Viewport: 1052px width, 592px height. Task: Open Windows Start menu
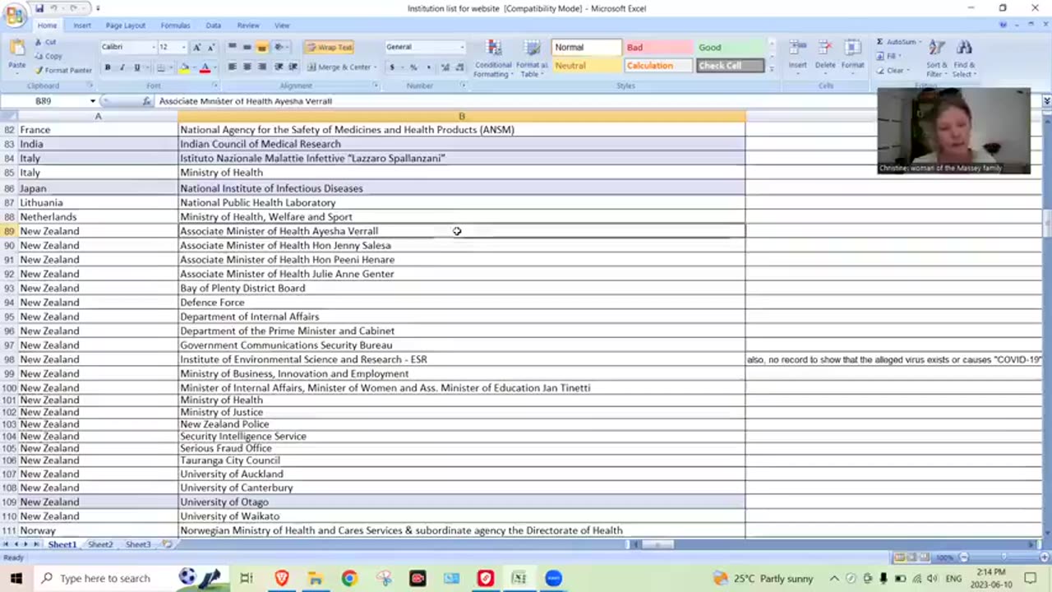click(16, 578)
